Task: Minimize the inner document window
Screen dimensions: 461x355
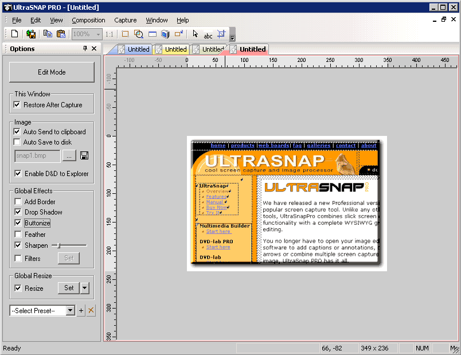Action: (435, 20)
